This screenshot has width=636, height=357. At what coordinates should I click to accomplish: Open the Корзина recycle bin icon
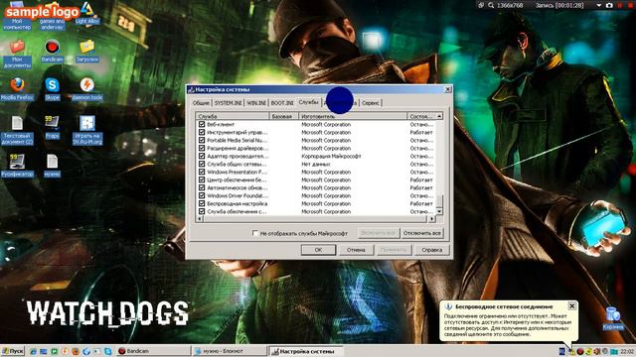(612, 318)
